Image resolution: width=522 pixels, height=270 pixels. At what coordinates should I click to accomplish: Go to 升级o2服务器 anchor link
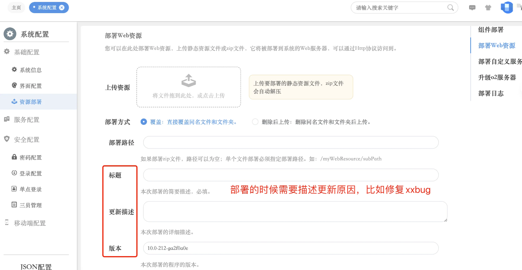click(x=497, y=78)
